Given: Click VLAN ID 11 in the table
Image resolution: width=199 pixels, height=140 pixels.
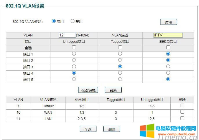Looking at the screenshot, I should point(19,119).
